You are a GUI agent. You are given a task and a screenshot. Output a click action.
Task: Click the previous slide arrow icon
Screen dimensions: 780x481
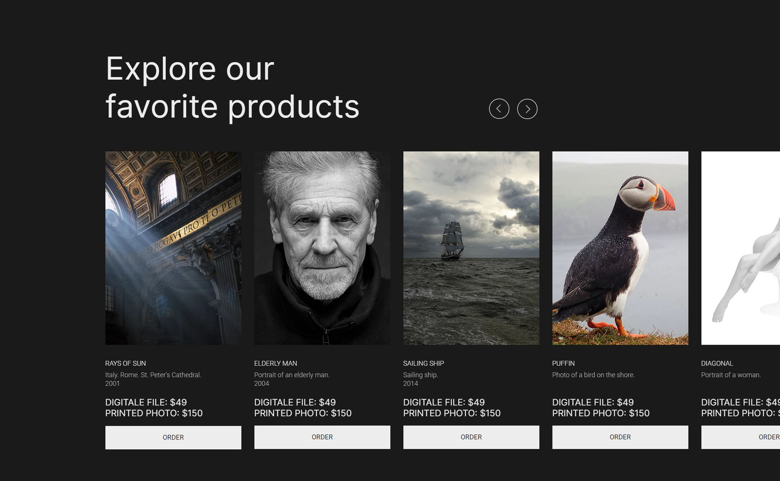coord(499,109)
